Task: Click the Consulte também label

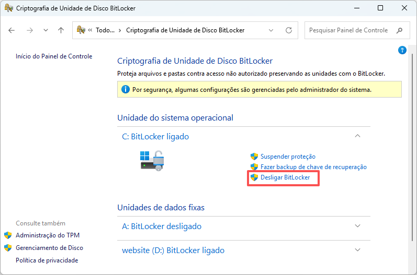Action: tap(40, 223)
